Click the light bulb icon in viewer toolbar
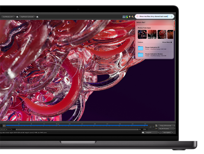204x154 pixels. pyautogui.click(x=130, y=17)
